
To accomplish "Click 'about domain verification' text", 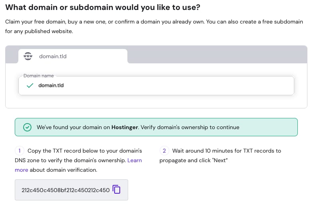I will (63, 170).
